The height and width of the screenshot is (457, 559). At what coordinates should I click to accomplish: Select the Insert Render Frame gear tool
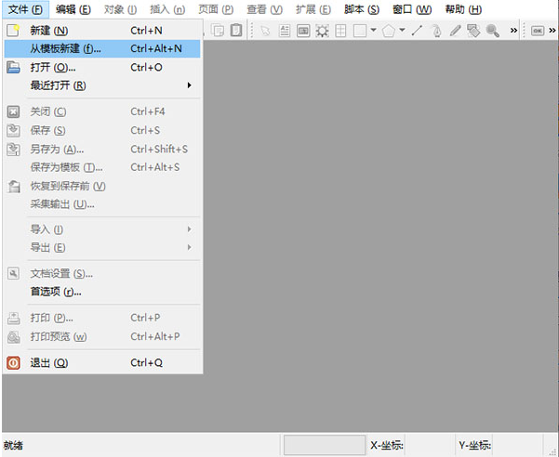tap(322, 31)
